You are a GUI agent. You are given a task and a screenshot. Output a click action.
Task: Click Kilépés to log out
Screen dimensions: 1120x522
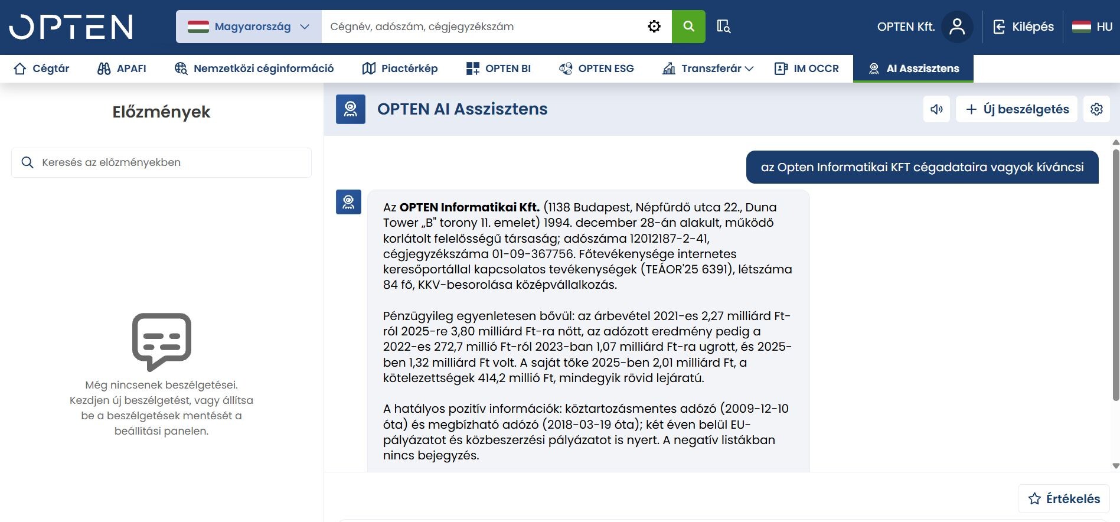(1024, 27)
